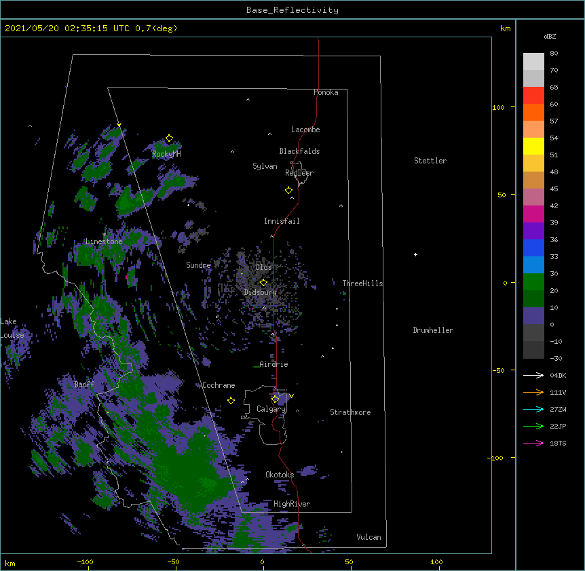Click the Sylvan town label
Image resolution: width=585 pixels, height=571 pixels.
click(x=265, y=166)
